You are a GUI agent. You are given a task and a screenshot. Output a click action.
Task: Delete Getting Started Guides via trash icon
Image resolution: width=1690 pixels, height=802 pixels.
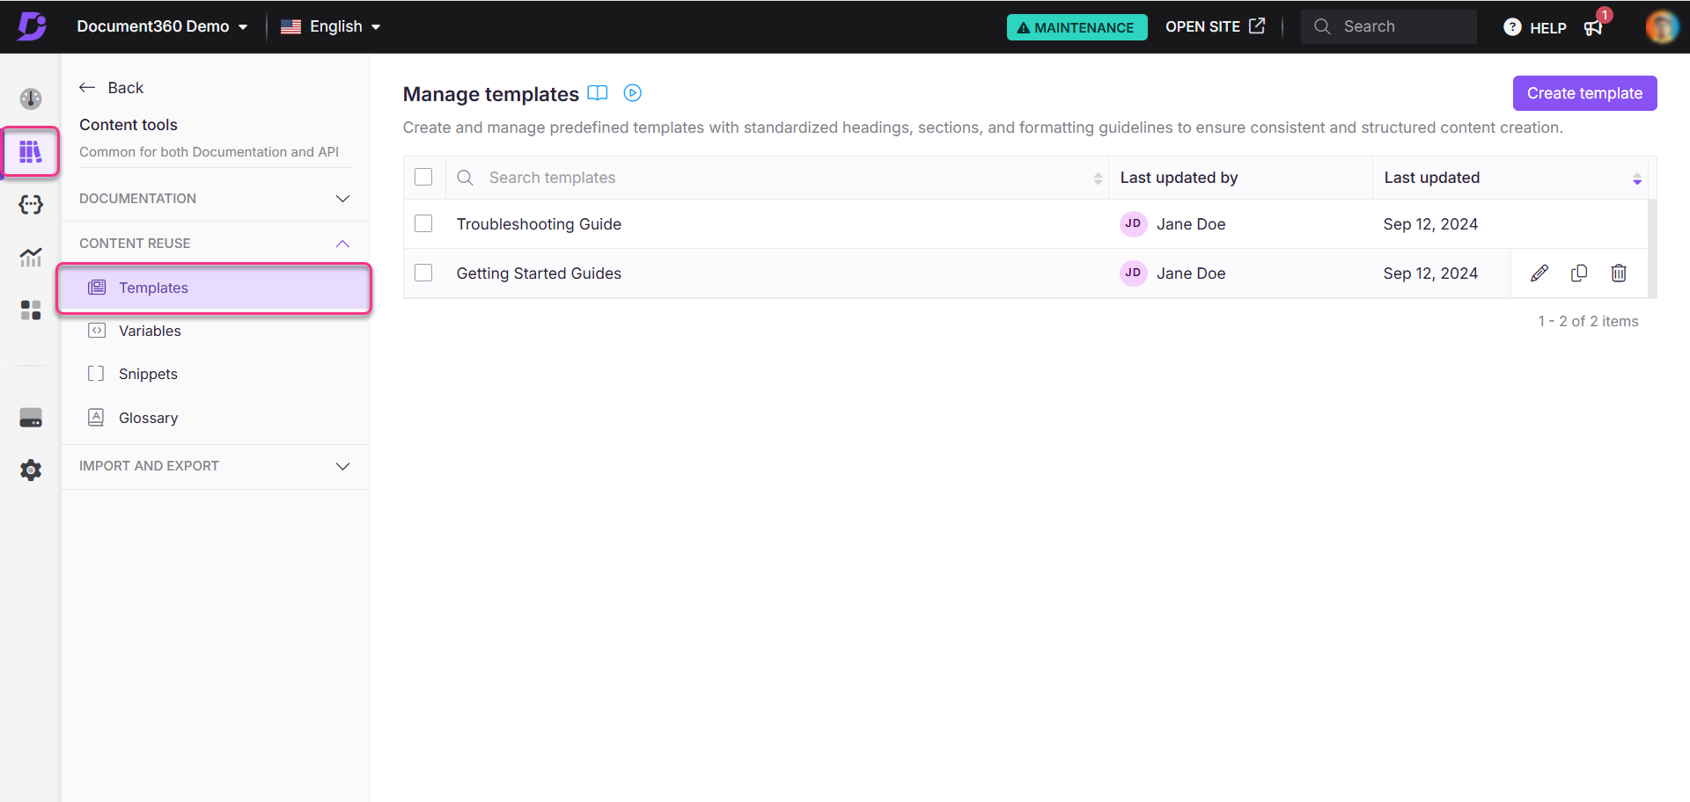click(1618, 273)
